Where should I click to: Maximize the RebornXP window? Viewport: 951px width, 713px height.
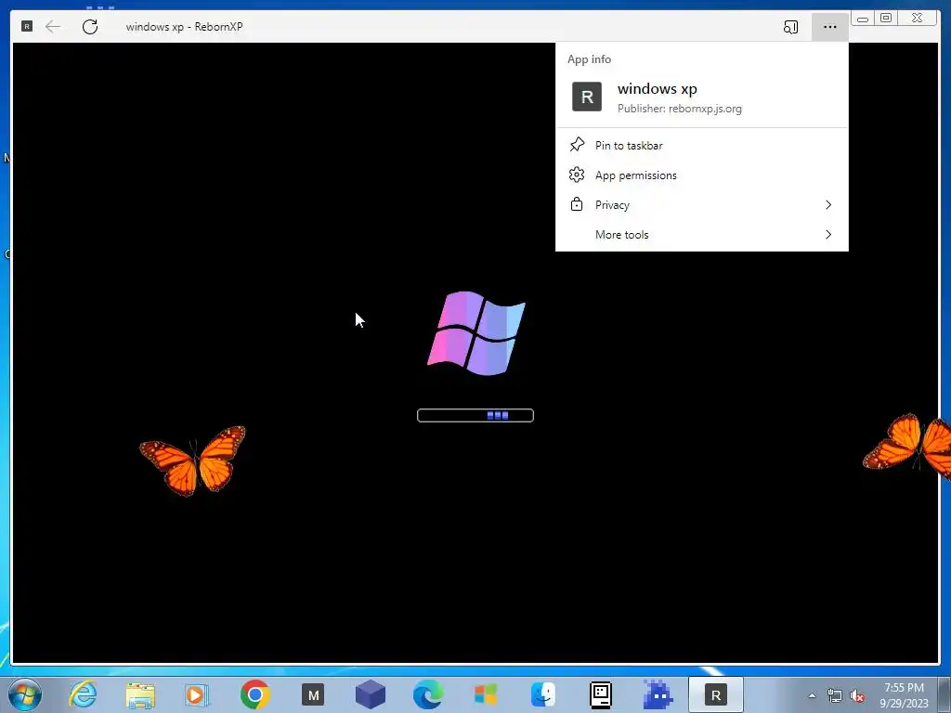point(885,19)
